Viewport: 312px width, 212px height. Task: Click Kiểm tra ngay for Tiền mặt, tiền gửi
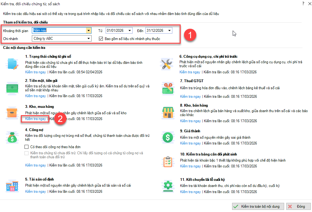tap(36, 96)
